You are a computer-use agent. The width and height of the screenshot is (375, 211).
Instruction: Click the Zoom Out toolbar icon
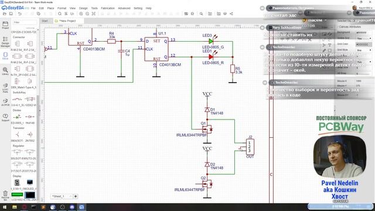pyautogui.click(x=87, y=14)
